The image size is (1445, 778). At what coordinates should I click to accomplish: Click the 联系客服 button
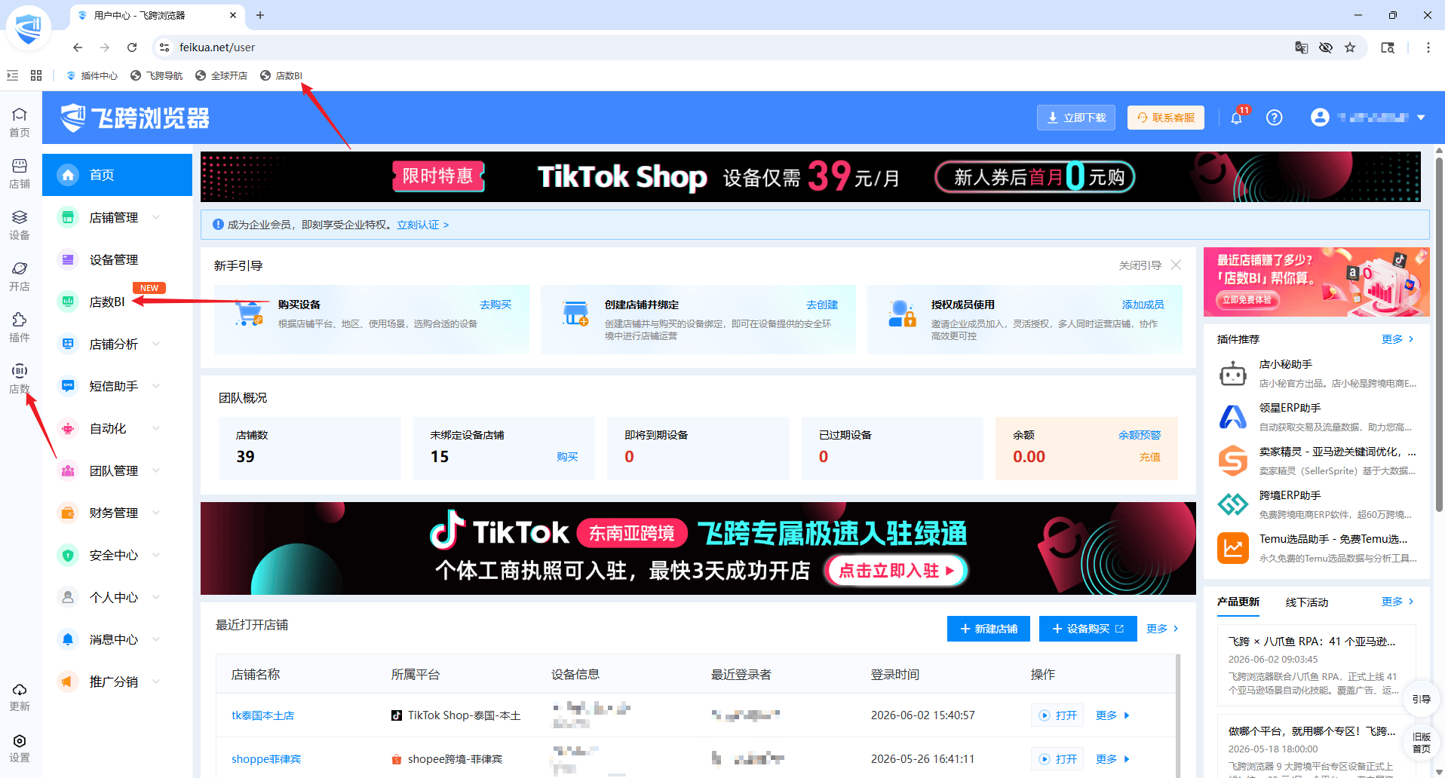1166,118
